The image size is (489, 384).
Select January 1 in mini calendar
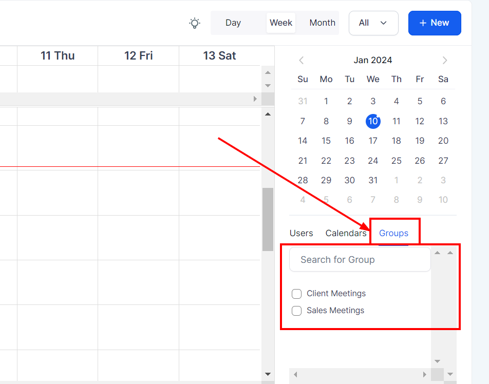click(x=326, y=101)
